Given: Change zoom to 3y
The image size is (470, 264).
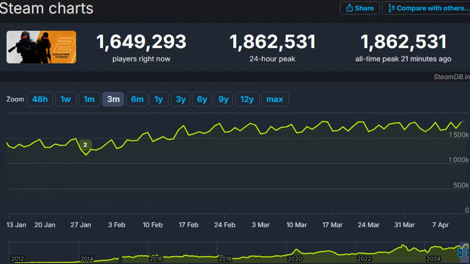Looking at the screenshot, I should 181,99.
